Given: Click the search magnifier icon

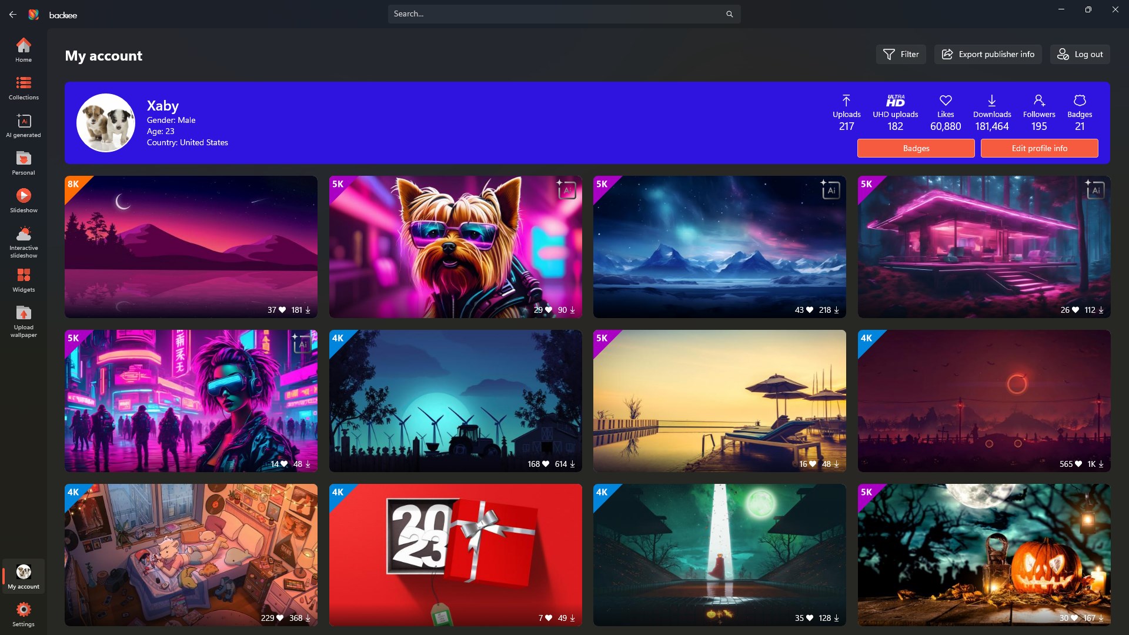Looking at the screenshot, I should pos(729,14).
